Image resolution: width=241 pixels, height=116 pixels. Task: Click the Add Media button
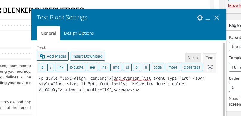[53, 56]
